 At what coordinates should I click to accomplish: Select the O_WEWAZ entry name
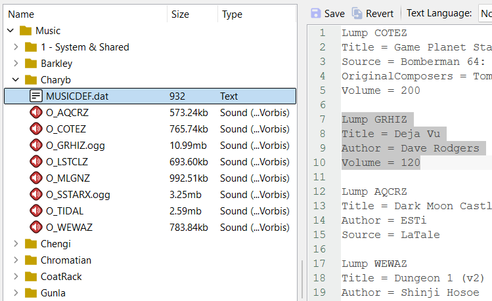pos(69,228)
